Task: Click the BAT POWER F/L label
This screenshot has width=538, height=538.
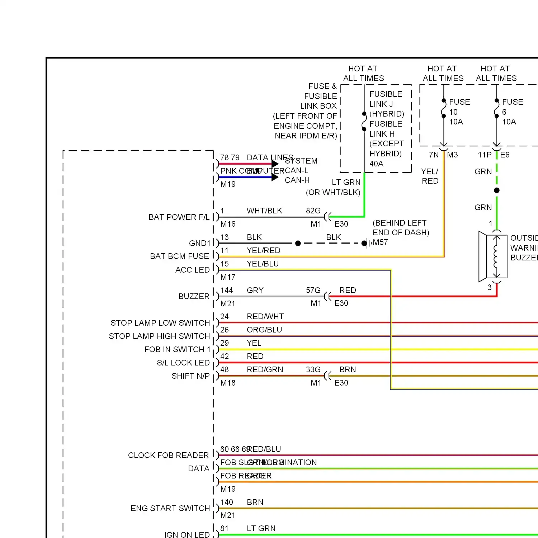Action: click(x=179, y=217)
